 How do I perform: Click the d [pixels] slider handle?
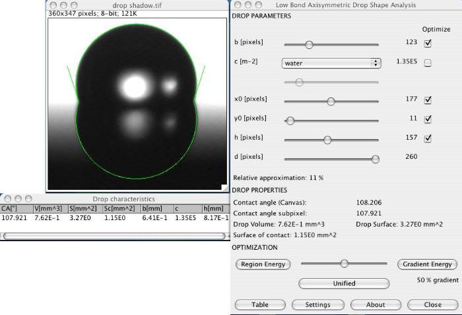pyautogui.click(x=375, y=159)
